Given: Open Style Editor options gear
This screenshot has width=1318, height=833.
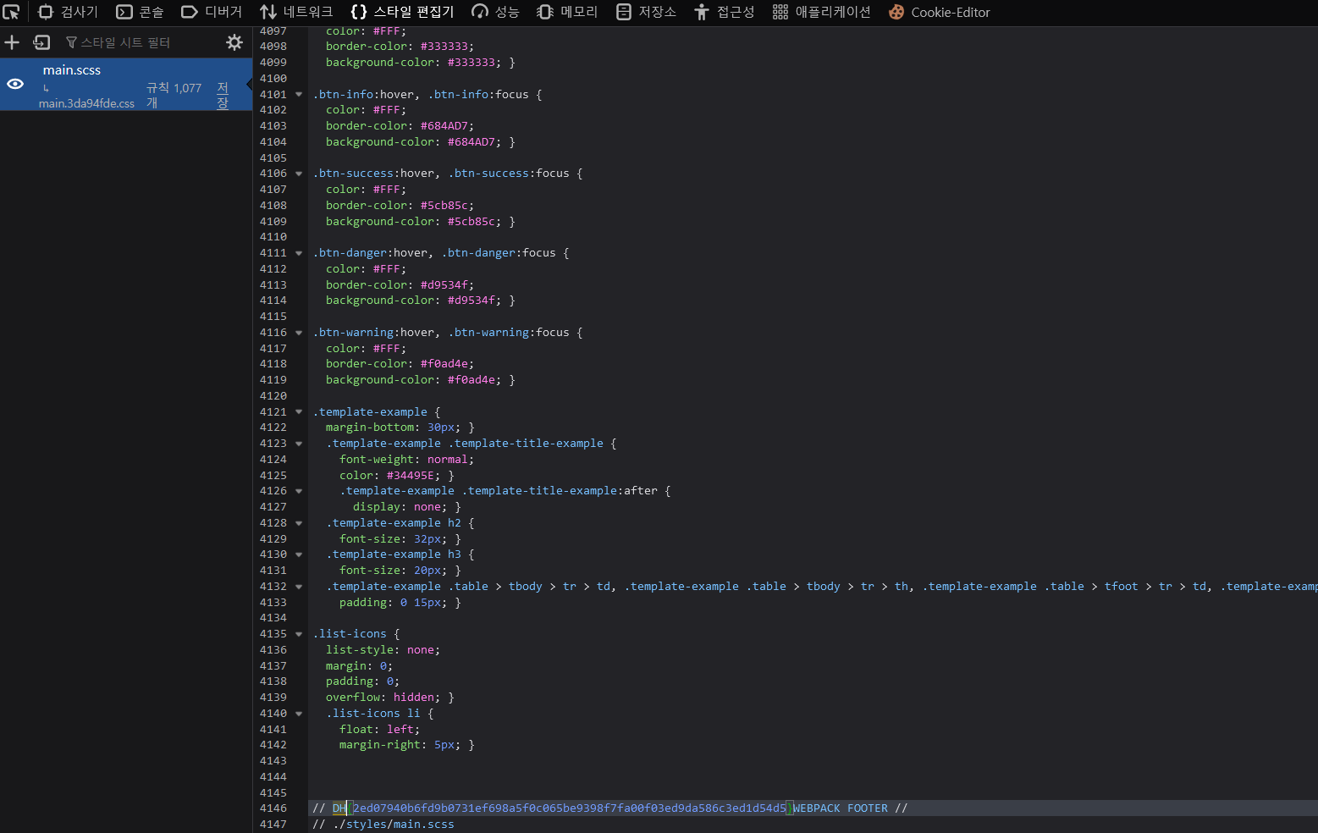Looking at the screenshot, I should tap(234, 42).
